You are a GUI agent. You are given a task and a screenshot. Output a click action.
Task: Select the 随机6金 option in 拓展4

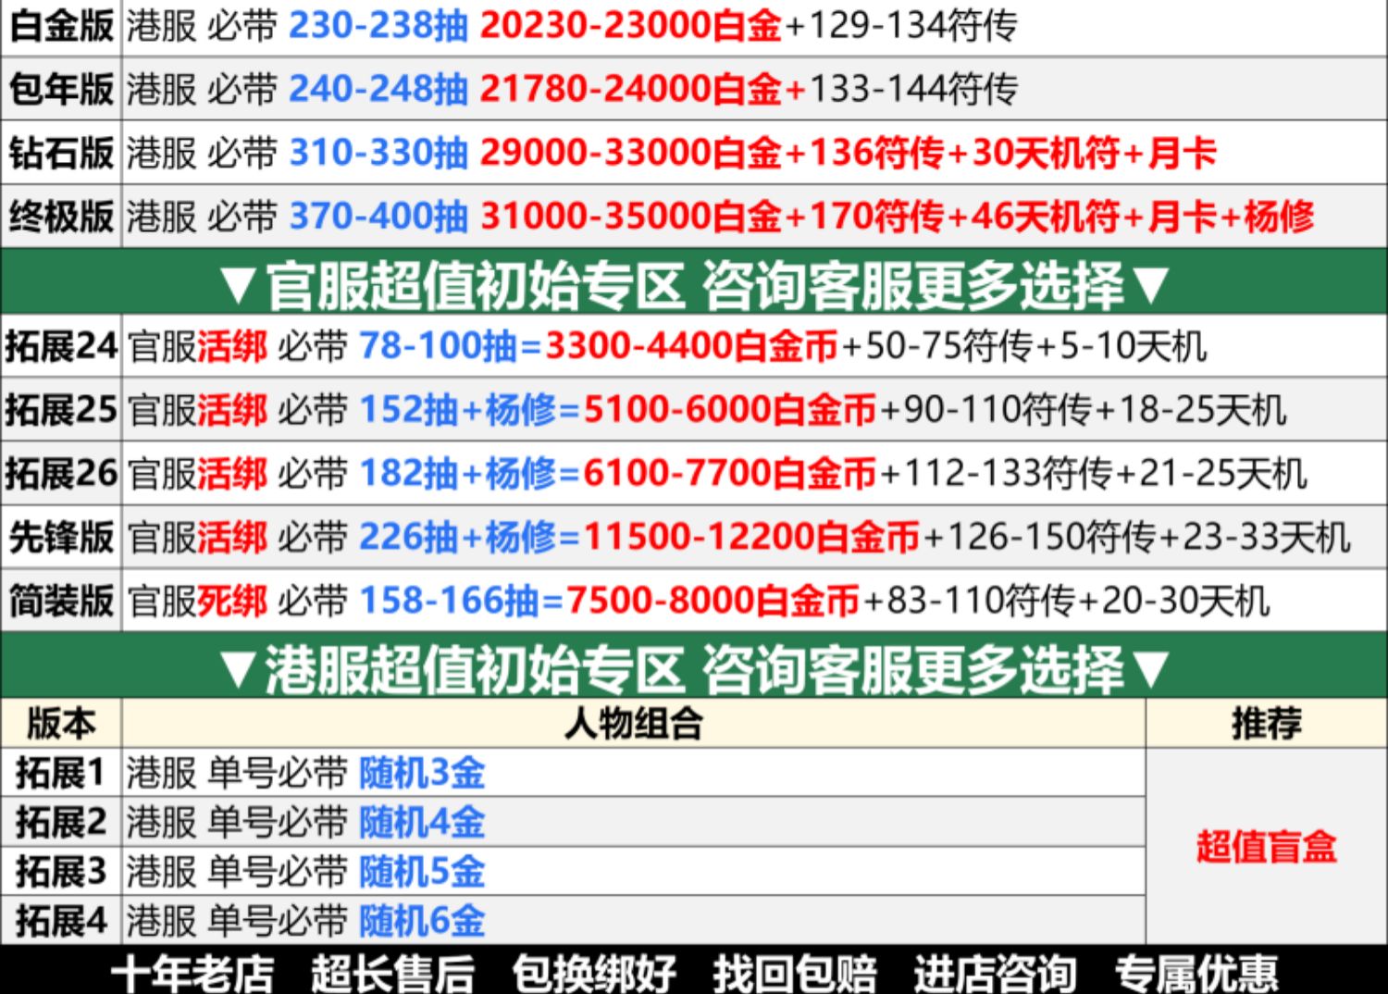click(x=422, y=921)
